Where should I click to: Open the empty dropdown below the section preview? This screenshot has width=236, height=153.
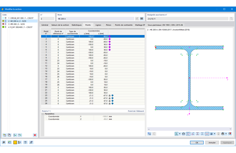[189, 129]
